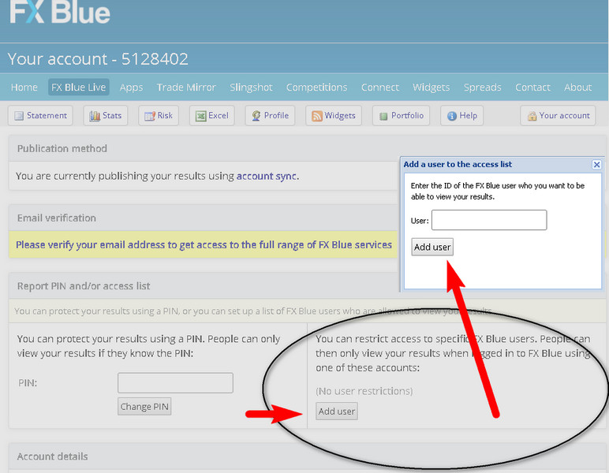The height and width of the screenshot is (473, 609).
Task: Click the Help info icon
Action: pos(452,116)
